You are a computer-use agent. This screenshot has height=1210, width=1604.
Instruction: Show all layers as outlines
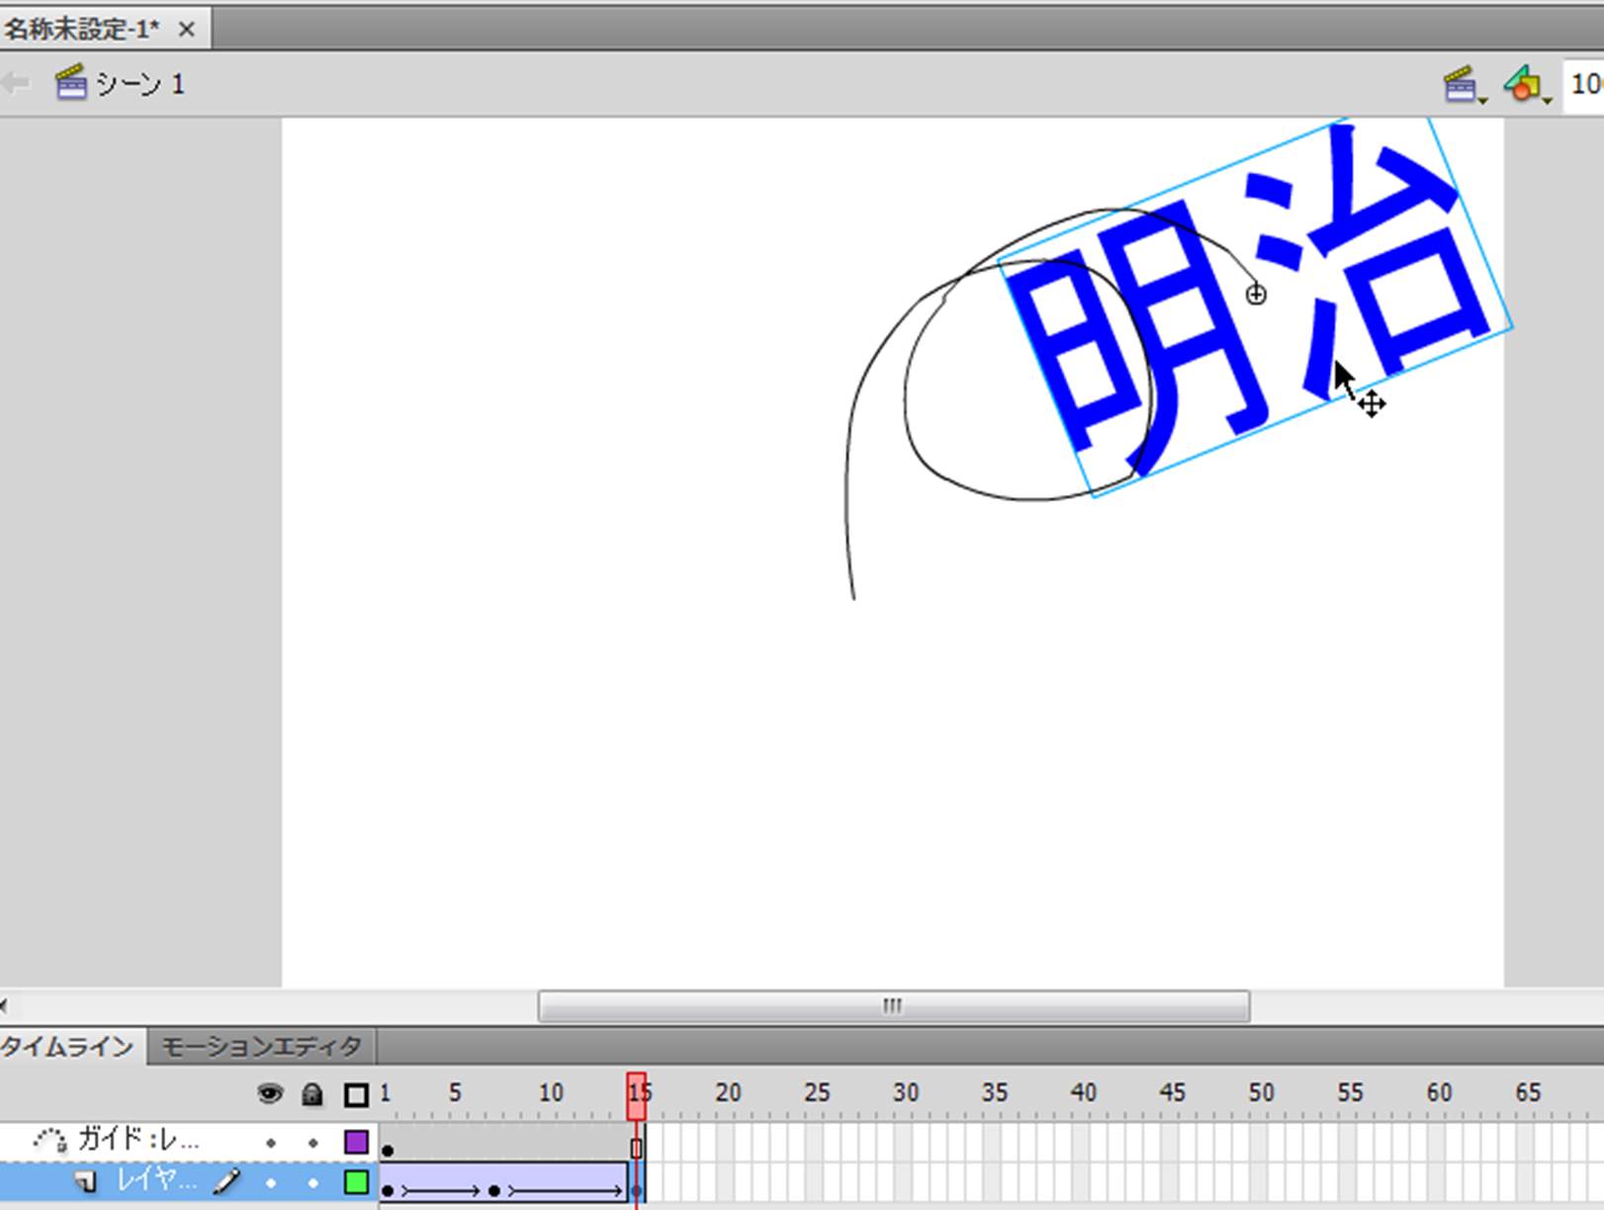356,1094
